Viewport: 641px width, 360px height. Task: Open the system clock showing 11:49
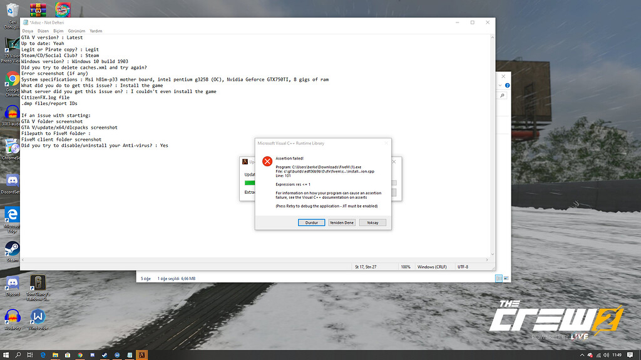[x=617, y=355]
